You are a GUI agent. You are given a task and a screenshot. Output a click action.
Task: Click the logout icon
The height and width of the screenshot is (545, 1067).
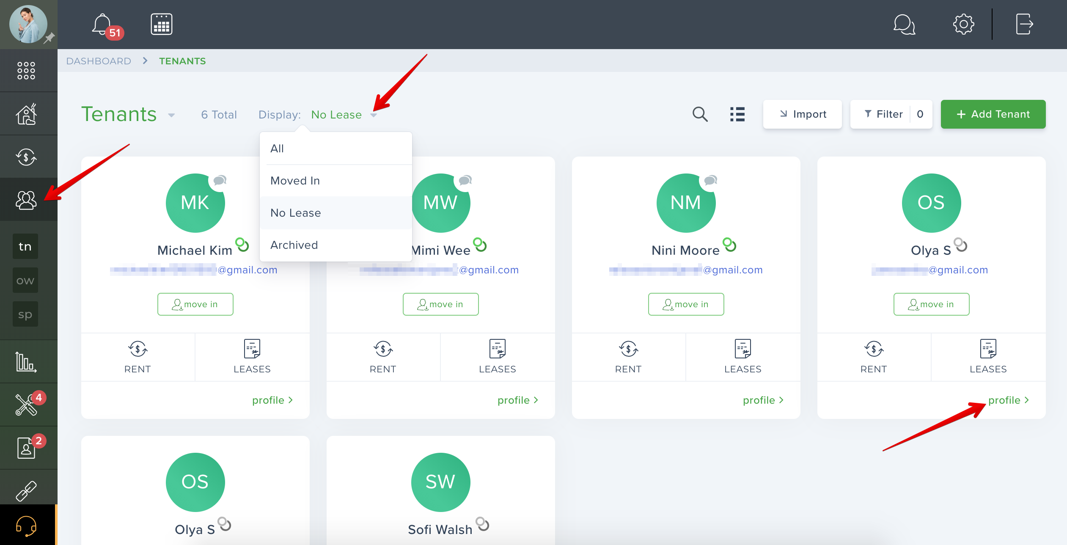[1024, 25]
